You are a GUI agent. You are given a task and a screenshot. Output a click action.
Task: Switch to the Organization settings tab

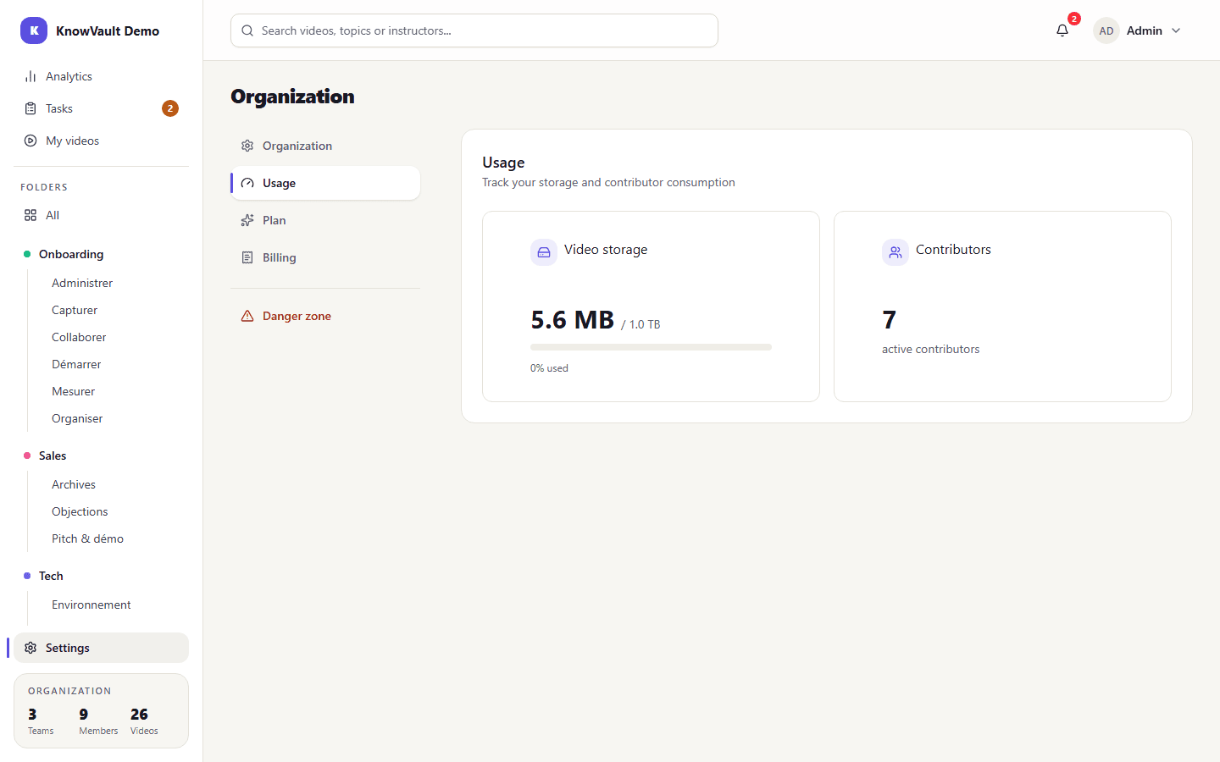click(325, 146)
